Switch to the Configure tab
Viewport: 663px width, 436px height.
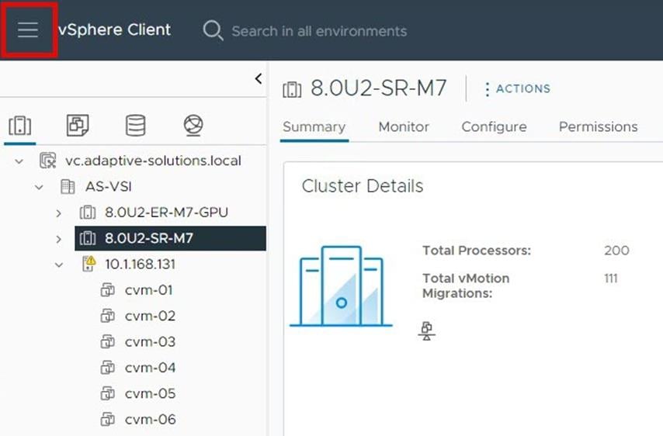pos(494,127)
